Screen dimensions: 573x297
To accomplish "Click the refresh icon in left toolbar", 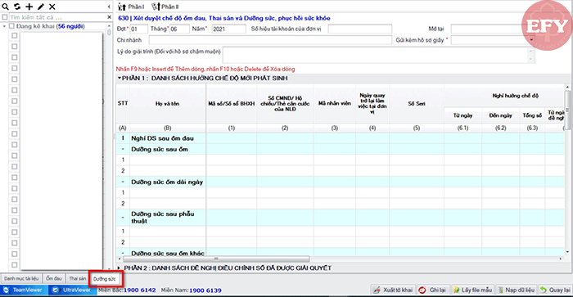I will coord(17,7).
